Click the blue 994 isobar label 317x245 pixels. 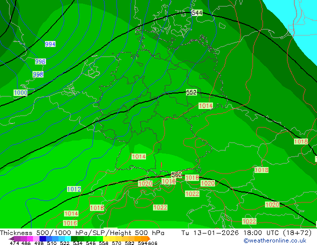(x=50, y=44)
